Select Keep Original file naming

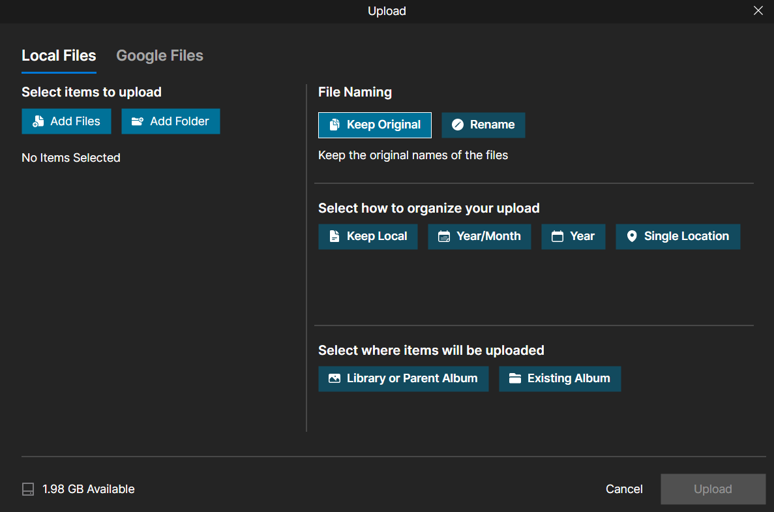375,125
